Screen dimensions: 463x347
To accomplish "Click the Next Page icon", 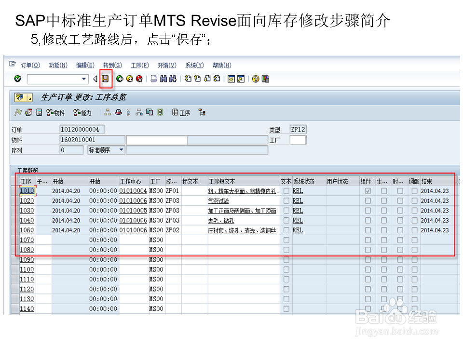I will point(207,79).
